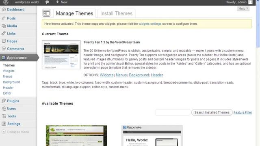This screenshot has height=146, width=260.
Task: Open Media menu item
Action: pos(12,26)
